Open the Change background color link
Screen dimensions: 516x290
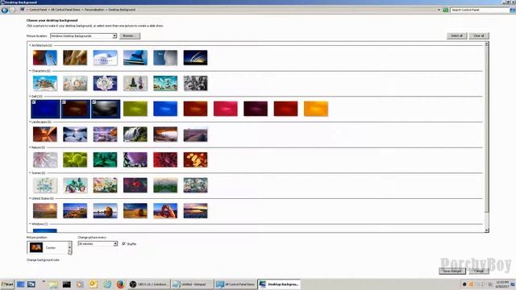(x=43, y=259)
